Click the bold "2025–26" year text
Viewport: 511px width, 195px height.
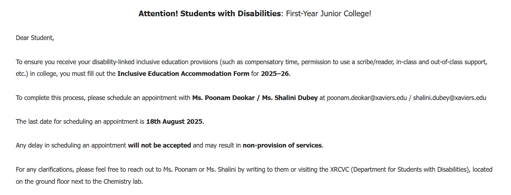(275, 74)
